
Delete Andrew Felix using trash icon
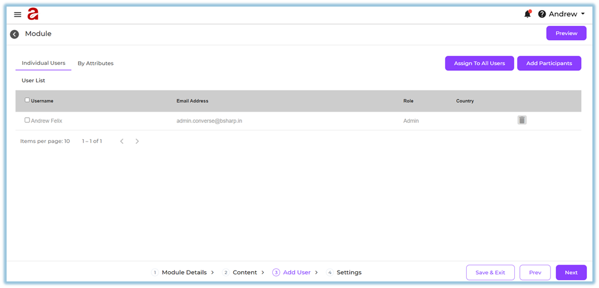click(521, 120)
